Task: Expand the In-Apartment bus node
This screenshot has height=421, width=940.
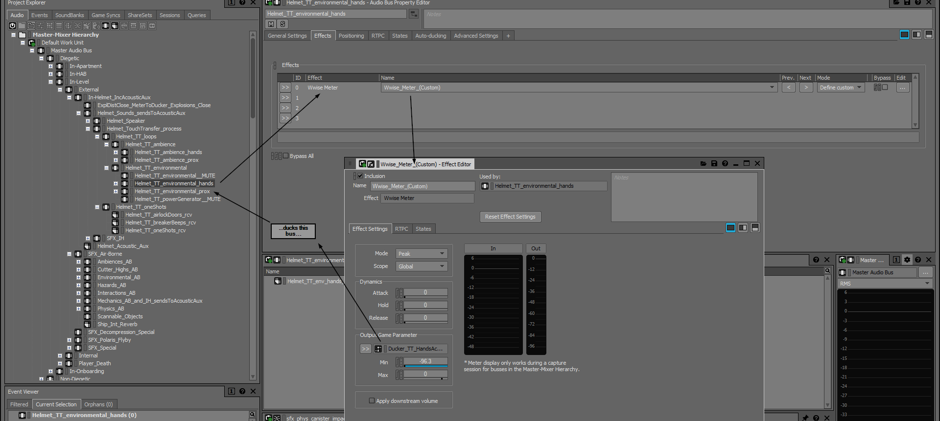Action: tap(50, 66)
